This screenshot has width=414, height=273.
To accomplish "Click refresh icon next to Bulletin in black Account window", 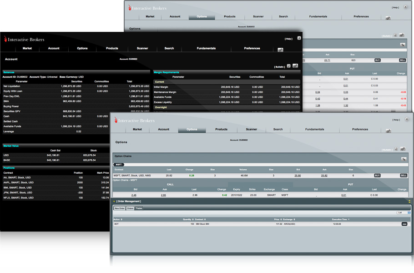I will (x=289, y=66).
